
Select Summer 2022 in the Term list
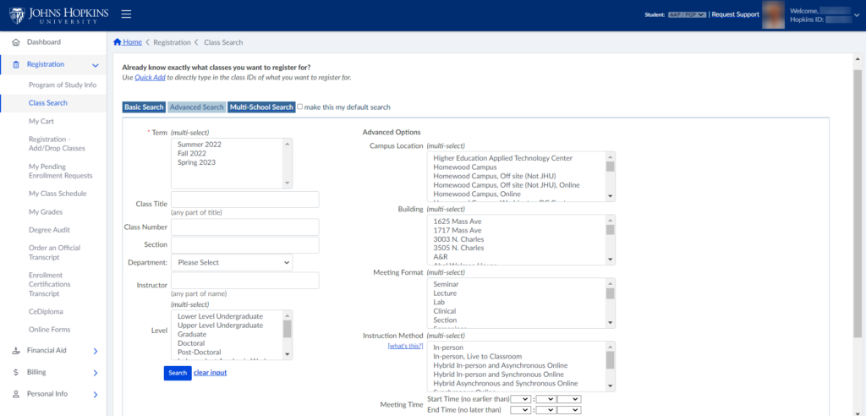point(200,145)
